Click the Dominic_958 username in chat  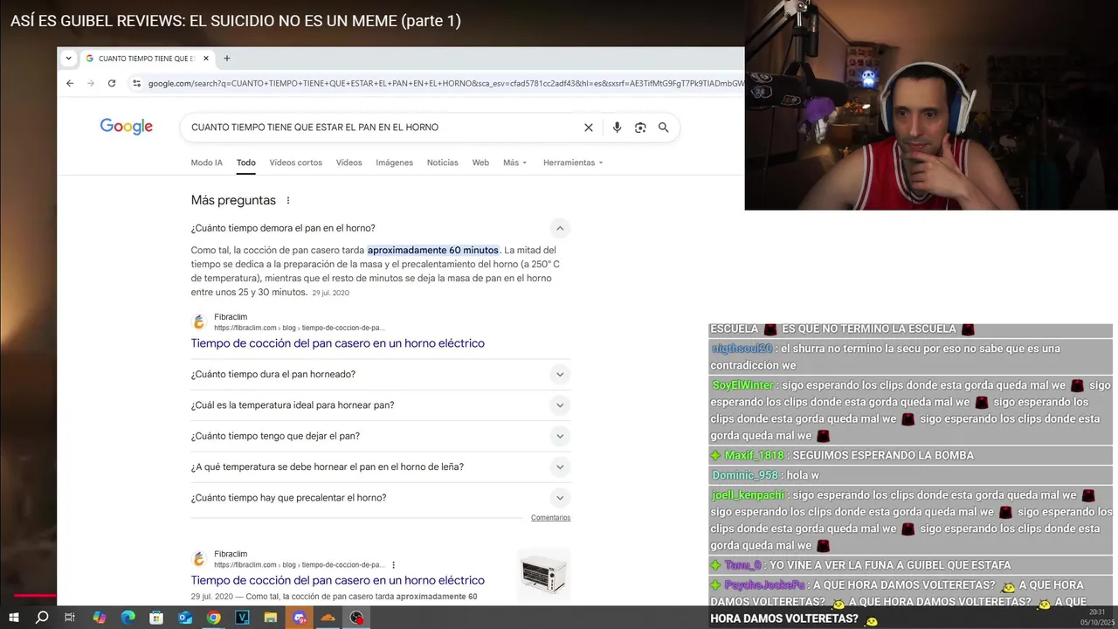745,475
